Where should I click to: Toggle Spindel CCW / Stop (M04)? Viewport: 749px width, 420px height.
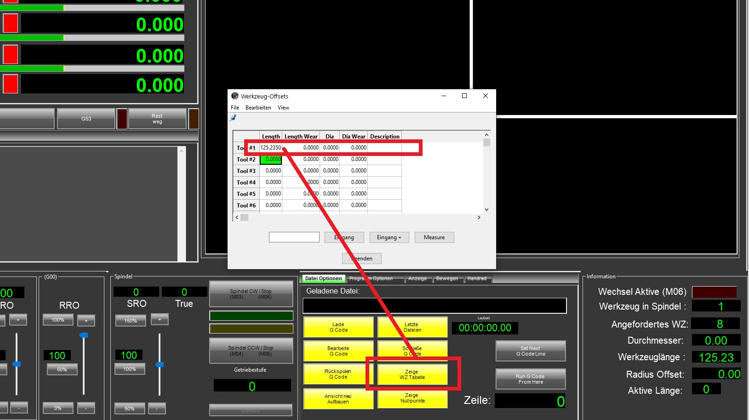[251, 351]
